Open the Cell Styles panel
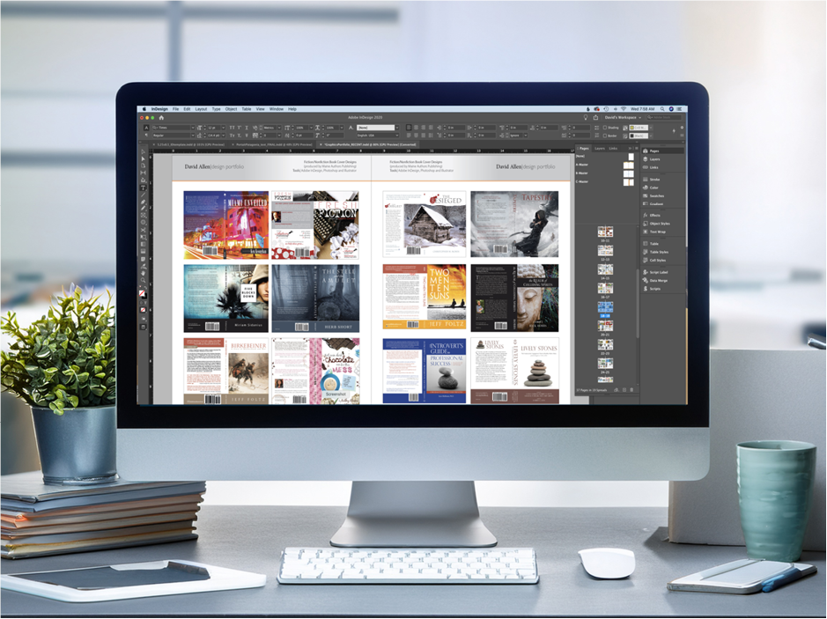Viewport: 827px width, 619px height. tap(663, 260)
